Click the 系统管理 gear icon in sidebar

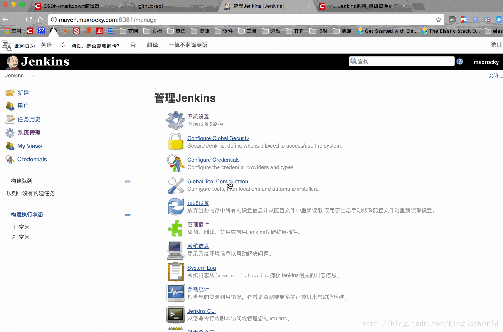(10, 133)
